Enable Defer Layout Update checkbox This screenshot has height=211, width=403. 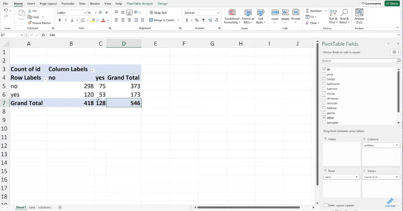(x=325, y=205)
